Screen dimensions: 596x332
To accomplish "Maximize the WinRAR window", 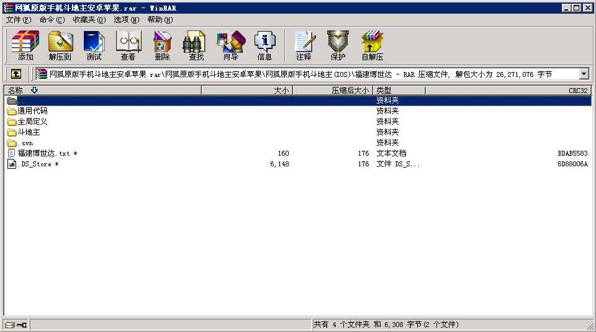I will click(x=576, y=7).
